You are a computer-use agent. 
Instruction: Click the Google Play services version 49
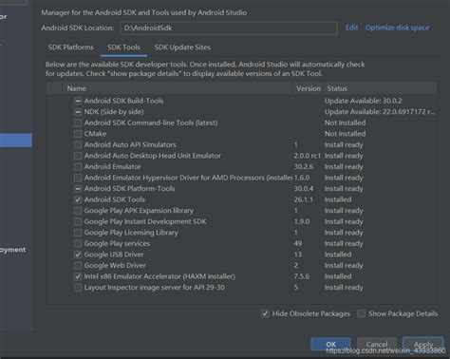pyautogui.click(x=298, y=244)
